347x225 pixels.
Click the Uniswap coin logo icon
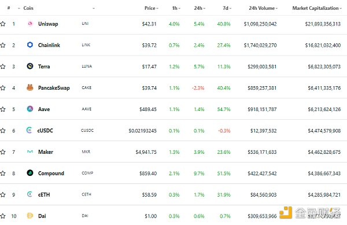30,24
